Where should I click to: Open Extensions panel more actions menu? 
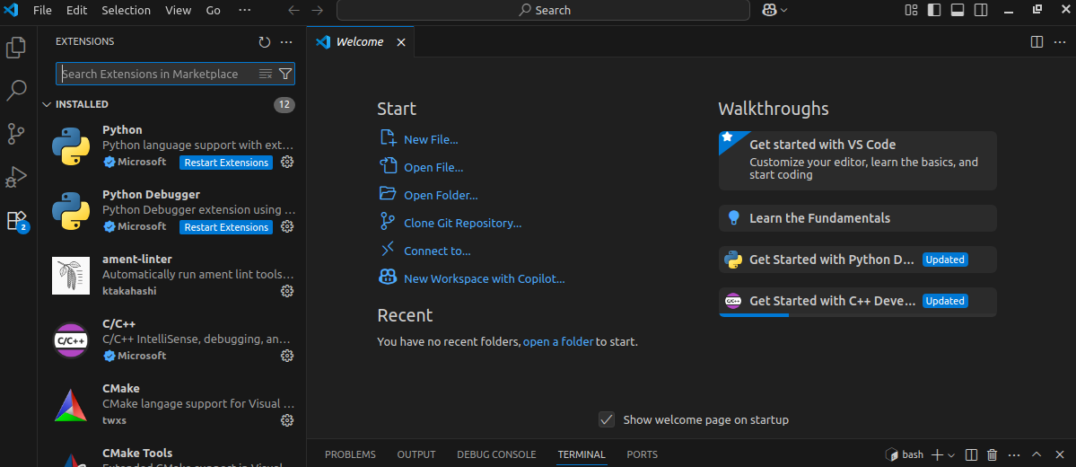click(x=287, y=42)
